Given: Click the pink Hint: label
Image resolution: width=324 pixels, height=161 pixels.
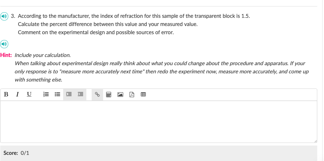Looking at the screenshot, I should pos(6,55).
